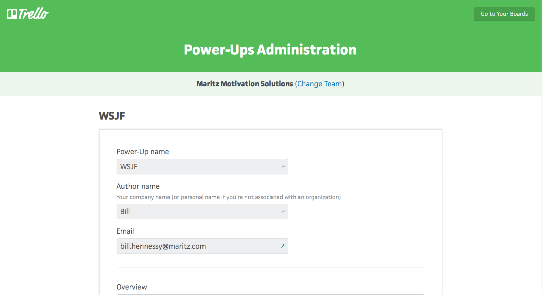Click the WSJF section heading

click(x=112, y=116)
